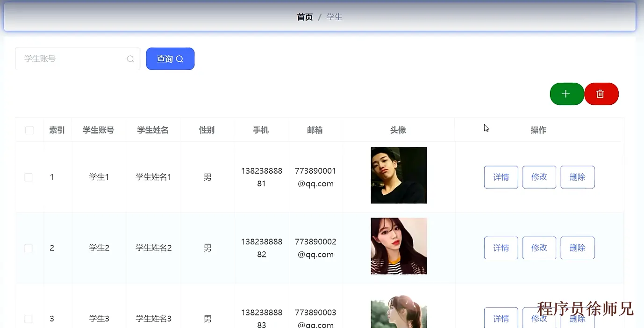
Task: Click phone number 13823888882
Action: [x=262, y=248]
